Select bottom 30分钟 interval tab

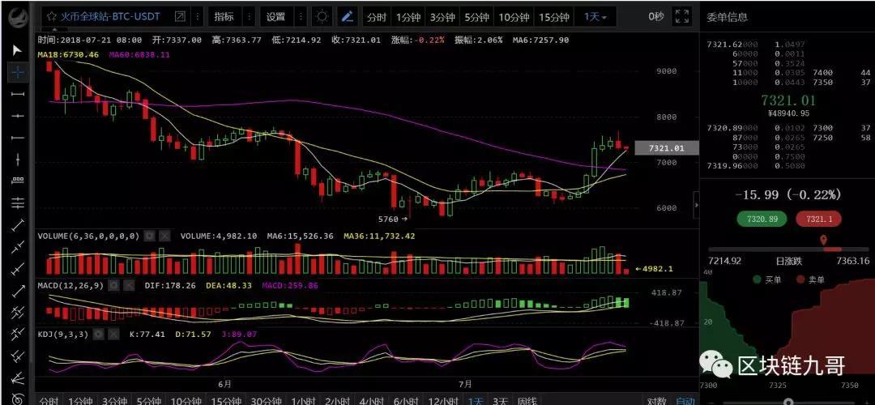267,400
